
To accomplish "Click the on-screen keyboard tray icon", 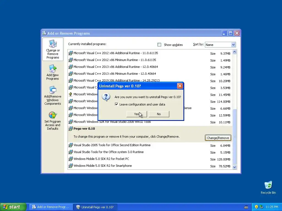I will [246, 207].
